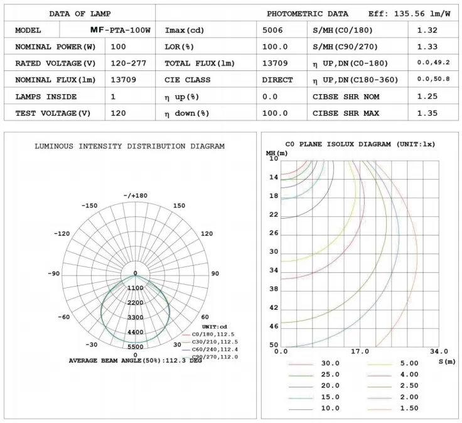Select the model value MF-PTA-100W

pyautogui.click(x=121, y=30)
